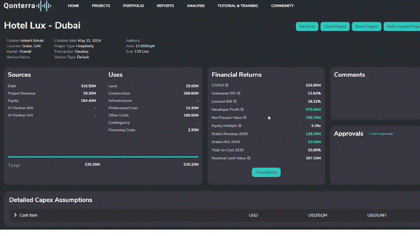
Task: Click info icon beside Unlevered IRR
Action: point(238,93)
